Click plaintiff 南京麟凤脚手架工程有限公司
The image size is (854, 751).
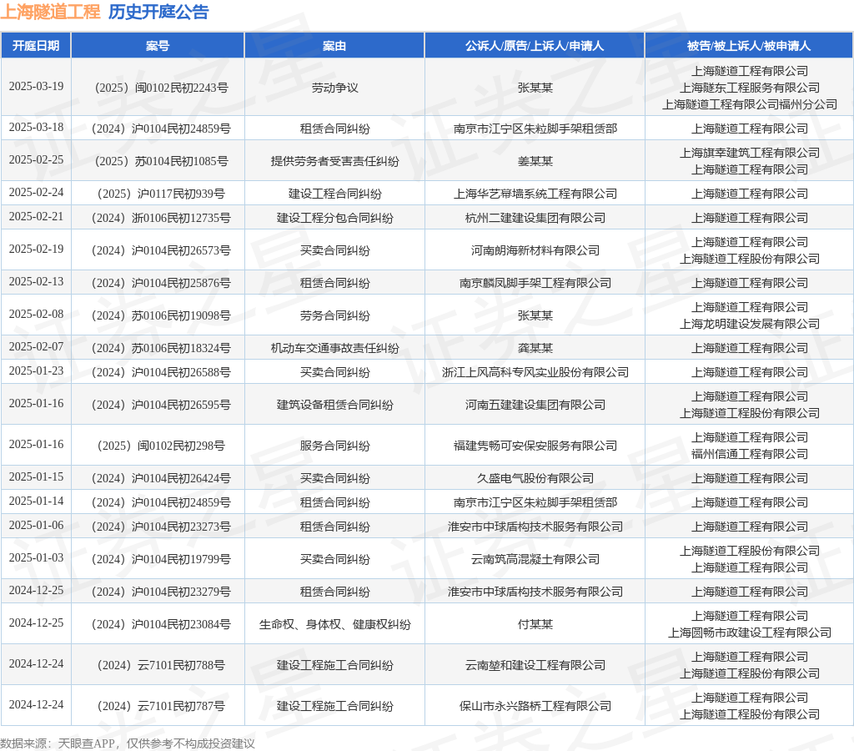[x=535, y=283]
